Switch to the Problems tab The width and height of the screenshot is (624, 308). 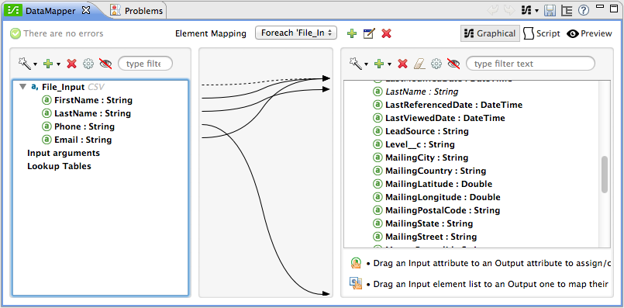point(136,11)
